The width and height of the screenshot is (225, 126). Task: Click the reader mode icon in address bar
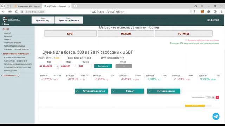(x=191, y=12)
